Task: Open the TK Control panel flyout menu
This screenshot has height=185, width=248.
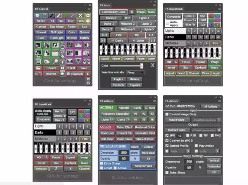Action: coord(89,9)
